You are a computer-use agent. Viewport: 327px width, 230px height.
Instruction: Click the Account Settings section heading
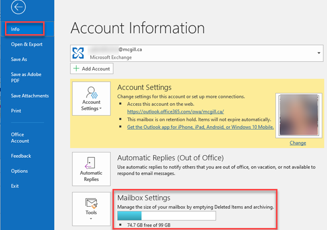click(x=144, y=88)
